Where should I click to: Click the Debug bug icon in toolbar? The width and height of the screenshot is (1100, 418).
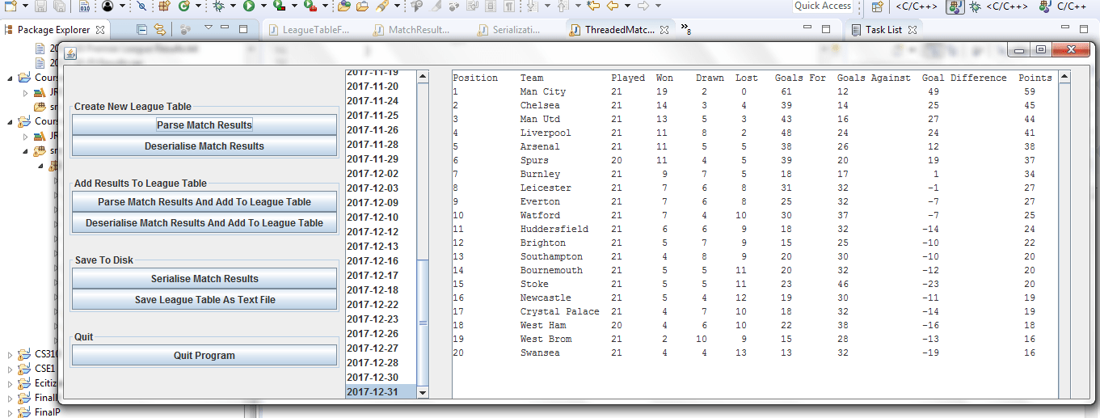pyautogui.click(x=218, y=6)
